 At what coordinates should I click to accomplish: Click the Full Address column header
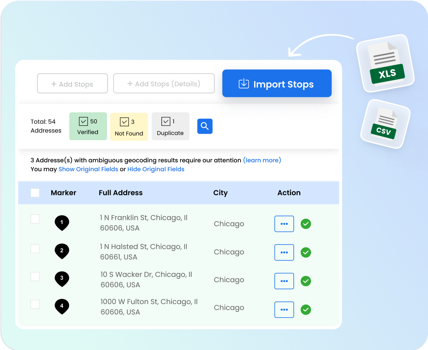coord(121,193)
